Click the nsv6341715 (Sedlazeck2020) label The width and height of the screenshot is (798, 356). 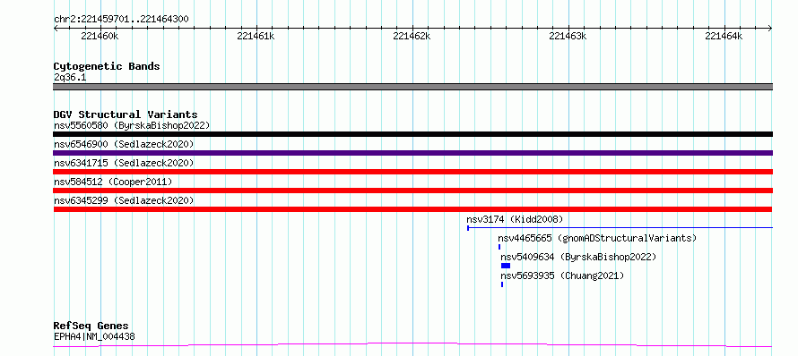pyautogui.click(x=124, y=163)
